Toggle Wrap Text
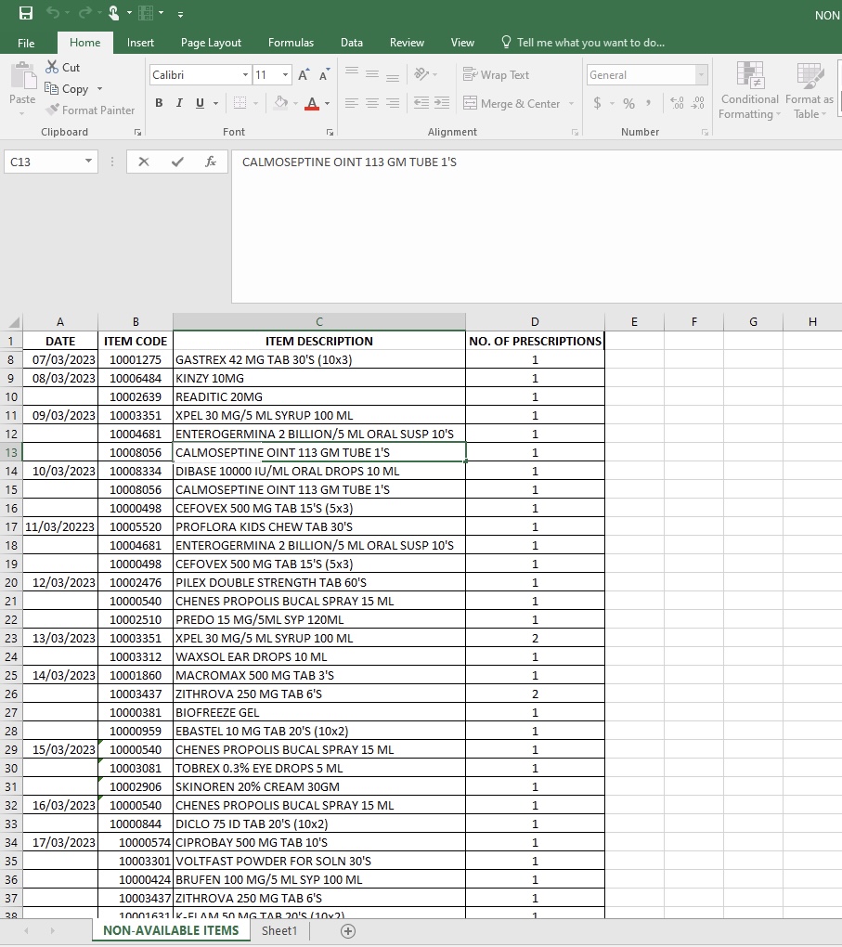Viewport: 842px width, 947px height. (496, 74)
